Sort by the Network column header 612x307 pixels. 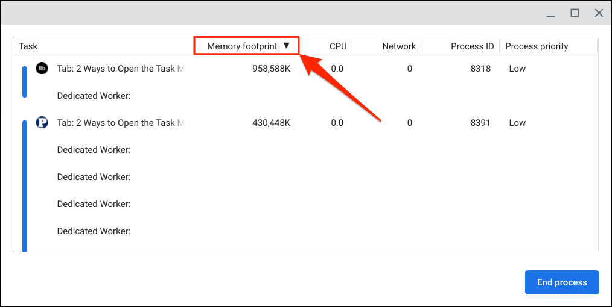[x=399, y=46]
